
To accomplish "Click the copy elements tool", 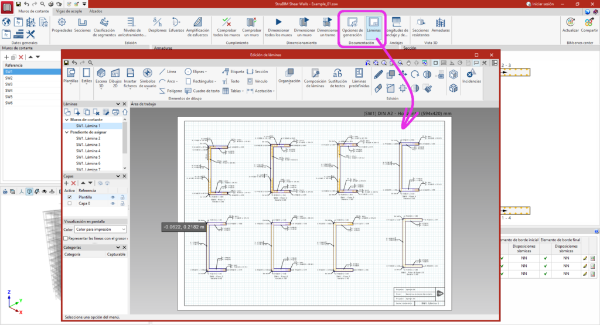I will click(390, 74).
